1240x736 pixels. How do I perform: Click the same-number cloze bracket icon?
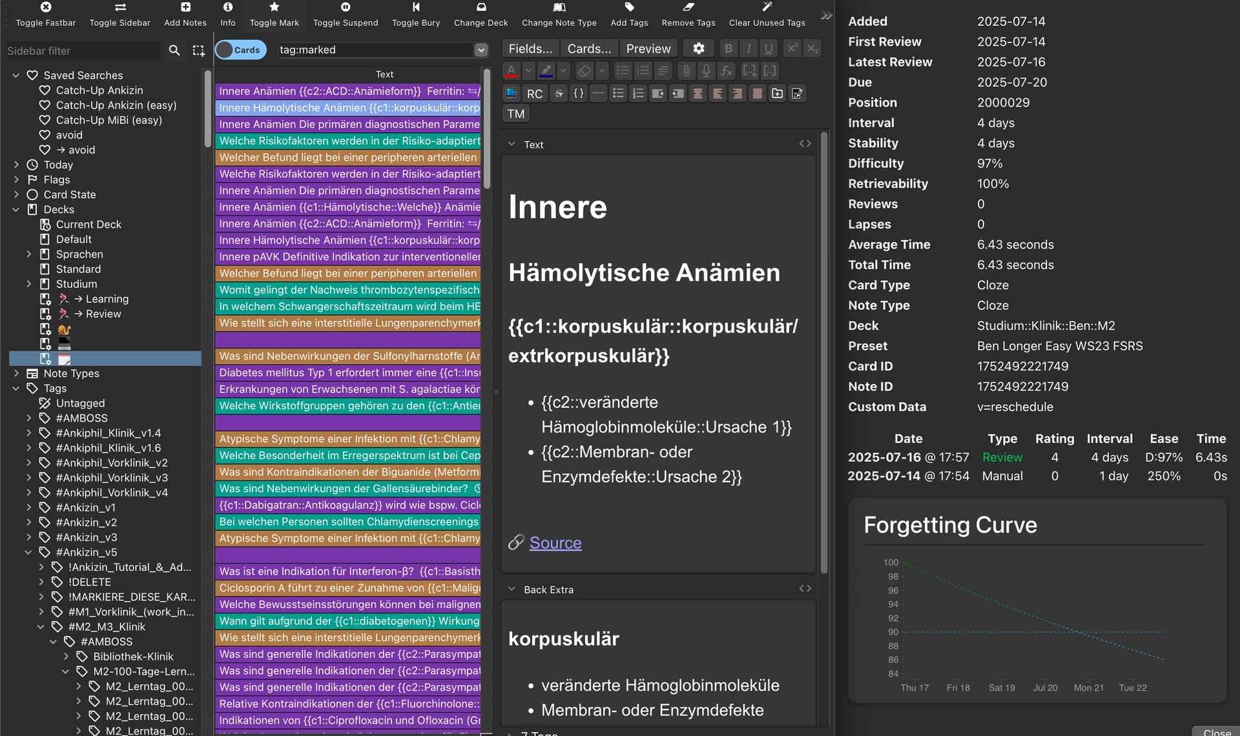[769, 71]
